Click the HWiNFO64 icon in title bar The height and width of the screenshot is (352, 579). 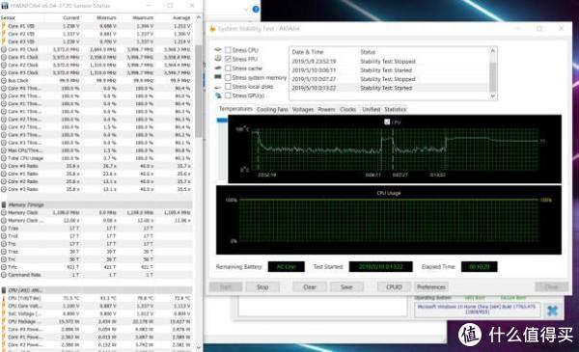[5, 6]
